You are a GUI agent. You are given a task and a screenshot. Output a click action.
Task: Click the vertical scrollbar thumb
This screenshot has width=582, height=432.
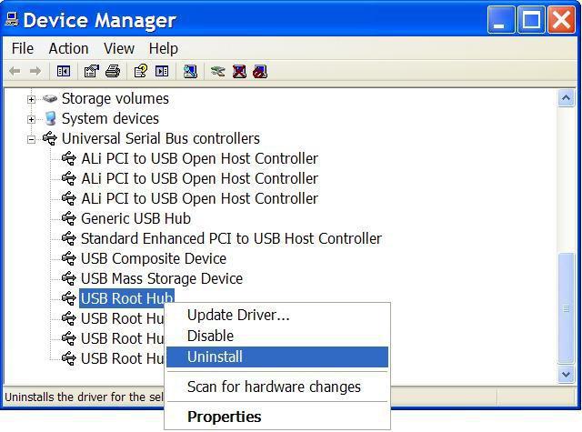click(566, 308)
